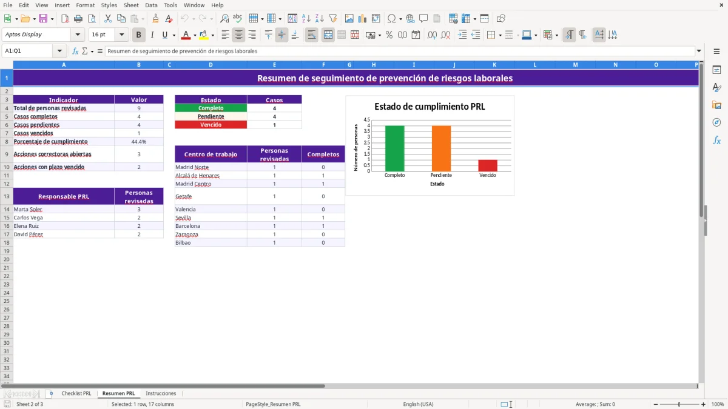Screen dimensions: 728x409
Task: Open Find and Replace
Action: tap(224, 19)
